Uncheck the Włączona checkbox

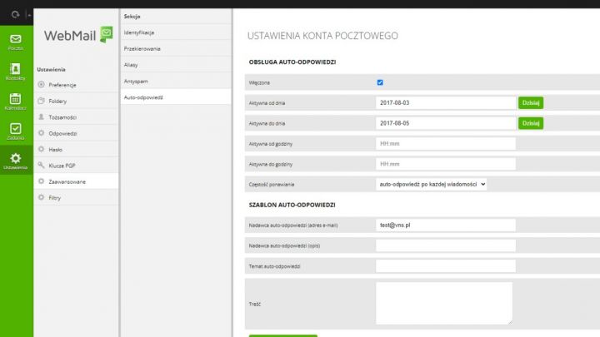pyautogui.click(x=380, y=82)
